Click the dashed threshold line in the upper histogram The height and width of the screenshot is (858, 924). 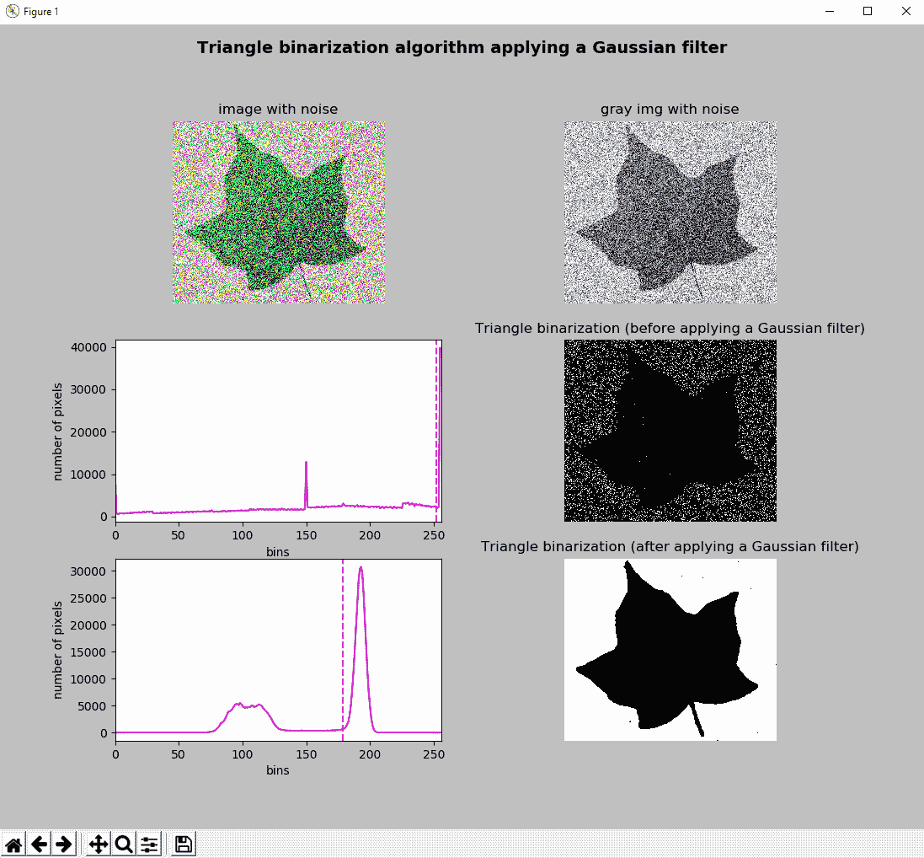[x=436, y=421]
